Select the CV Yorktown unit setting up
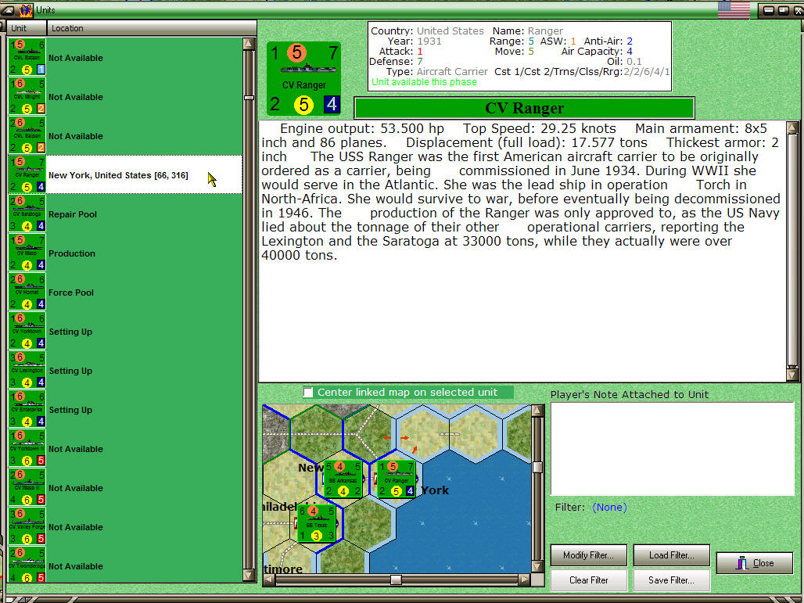The image size is (804, 603). click(x=27, y=331)
